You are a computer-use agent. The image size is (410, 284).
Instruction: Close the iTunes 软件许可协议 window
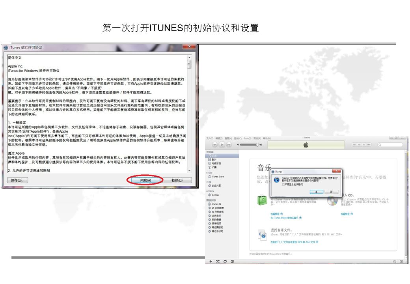tap(189, 46)
